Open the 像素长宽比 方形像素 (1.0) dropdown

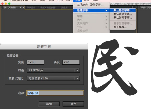53,78
